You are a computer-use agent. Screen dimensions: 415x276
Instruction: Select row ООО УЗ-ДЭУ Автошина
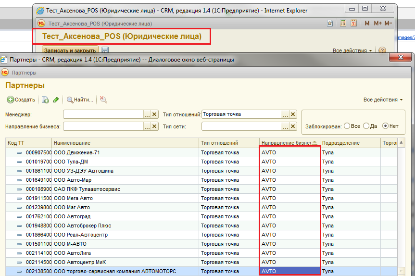pos(201,171)
